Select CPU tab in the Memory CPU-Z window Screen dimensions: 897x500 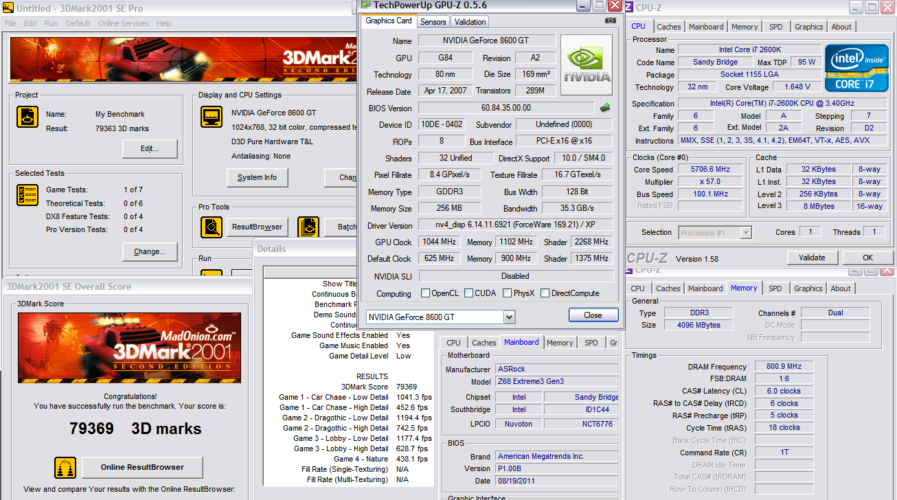click(638, 288)
